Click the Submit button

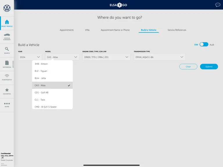coord(209,67)
